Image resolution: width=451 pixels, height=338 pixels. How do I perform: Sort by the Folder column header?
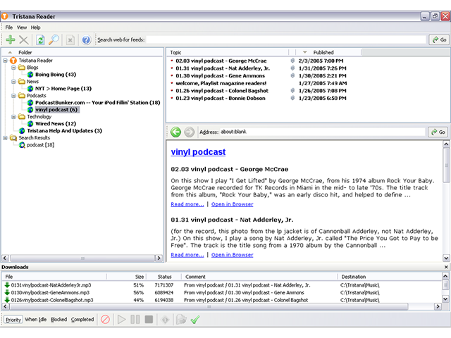tap(82, 52)
